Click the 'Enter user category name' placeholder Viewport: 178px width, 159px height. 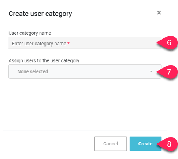pyautogui.click(x=39, y=44)
